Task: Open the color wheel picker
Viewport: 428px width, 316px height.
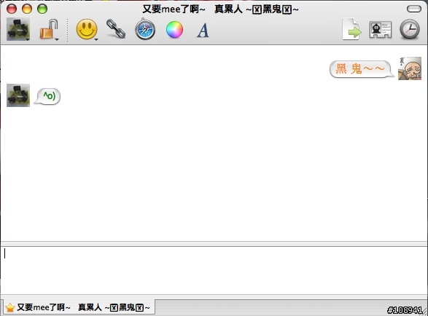Action: (174, 29)
